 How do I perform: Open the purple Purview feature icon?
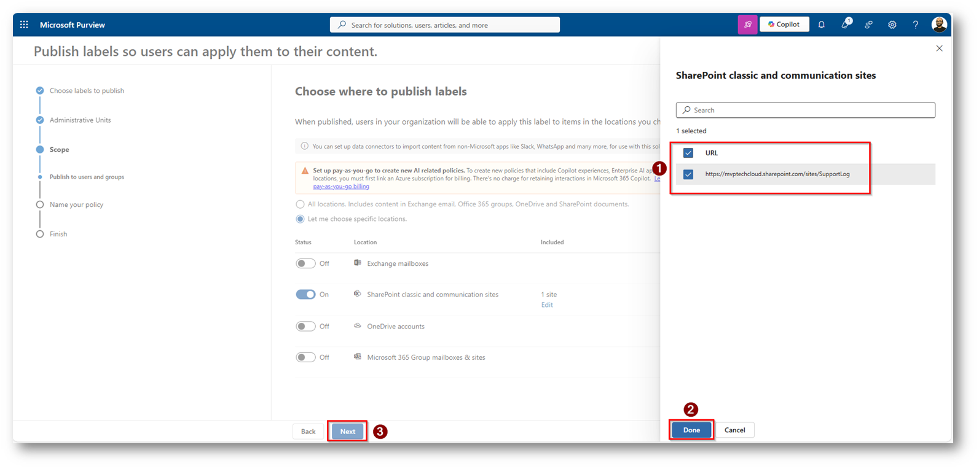(747, 25)
